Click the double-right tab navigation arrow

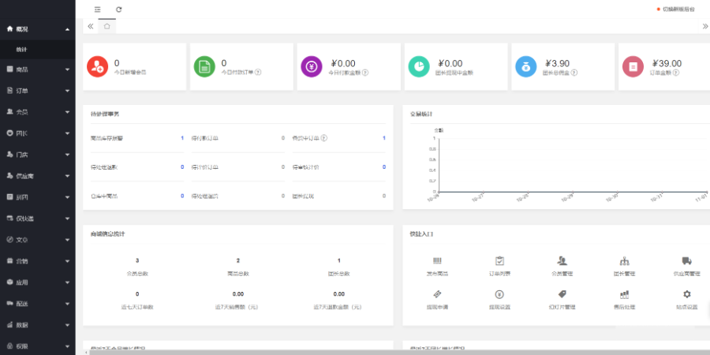pyautogui.click(x=704, y=26)
